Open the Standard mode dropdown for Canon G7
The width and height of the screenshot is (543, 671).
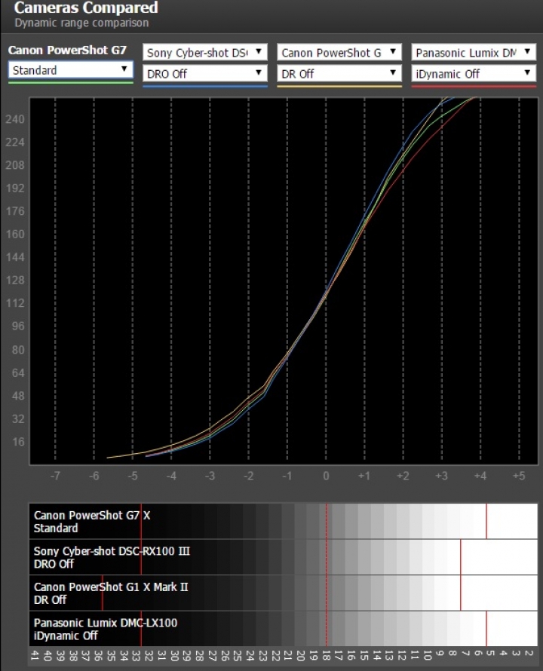click(71, 70)
